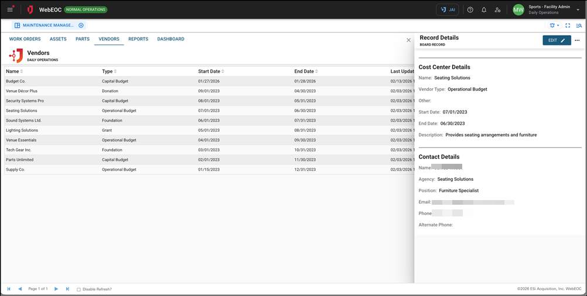Open the help question mark icon
Image resolution: width=587 pixels, height=296 pixels.
coord(470,10)
